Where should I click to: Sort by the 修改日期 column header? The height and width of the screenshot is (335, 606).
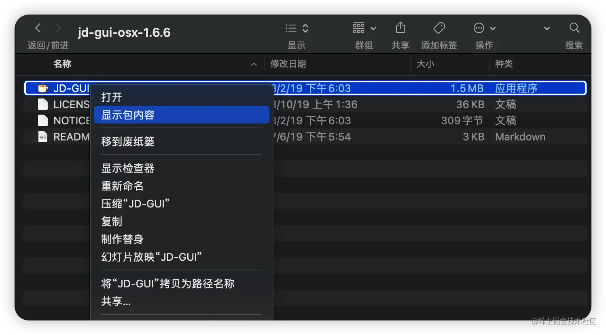288,64
